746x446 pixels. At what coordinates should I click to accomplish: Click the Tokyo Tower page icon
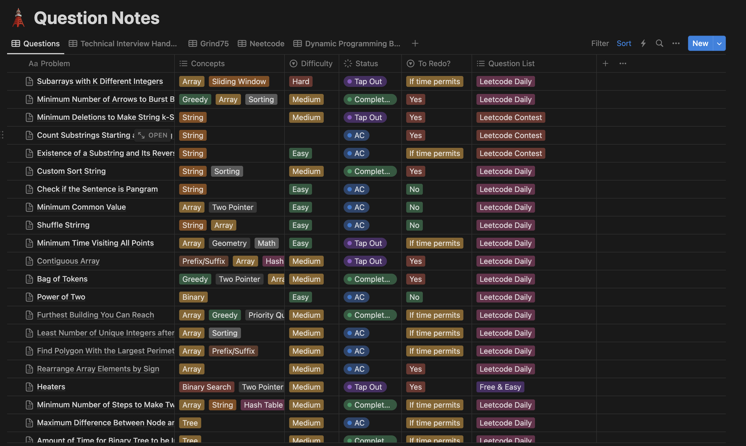(x=18, y=18)
